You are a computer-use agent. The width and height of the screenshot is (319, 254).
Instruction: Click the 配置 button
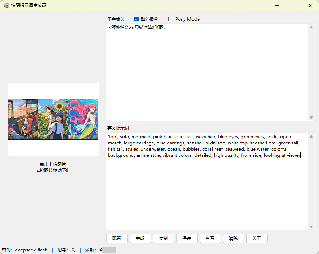[x=117, y=238]
